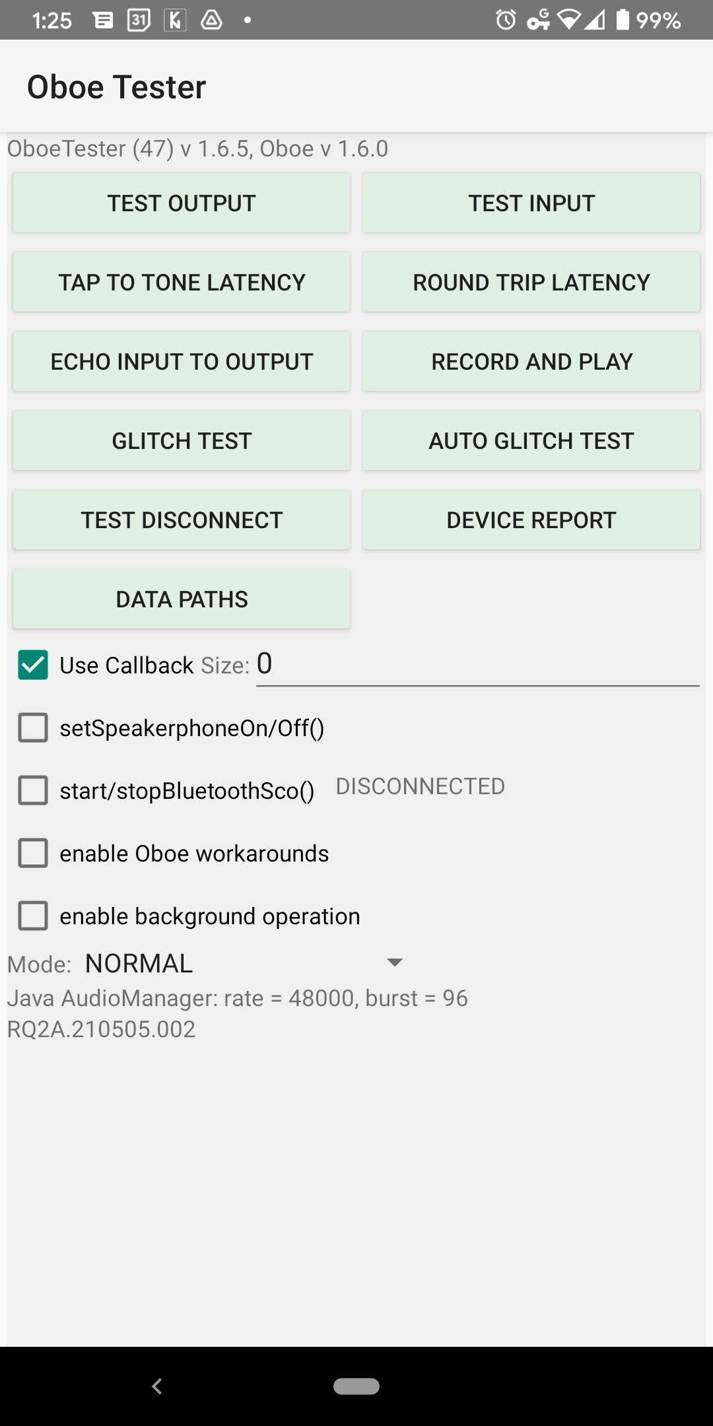This screenshot has width=713, height=1426.
Task: Tap the VPN key status icon
Action: click(538, 20)
